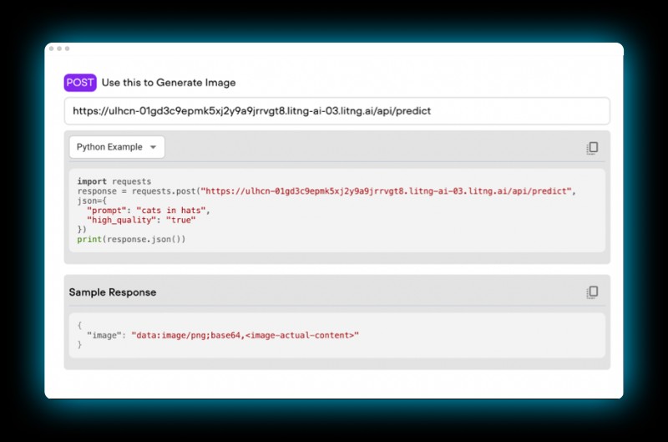This screenshot has width=668, height=442.
Task: Click the data:image/png base64 value
Action: 245,334
